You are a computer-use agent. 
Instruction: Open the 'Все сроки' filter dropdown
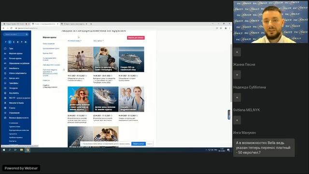coord(98,41)
